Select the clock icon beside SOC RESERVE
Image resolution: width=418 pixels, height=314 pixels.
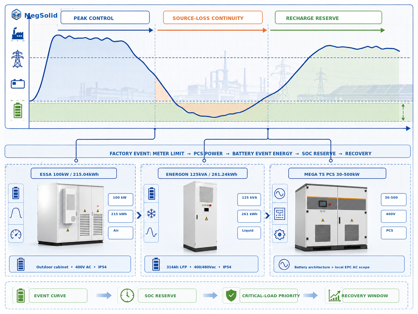[127, 295]
